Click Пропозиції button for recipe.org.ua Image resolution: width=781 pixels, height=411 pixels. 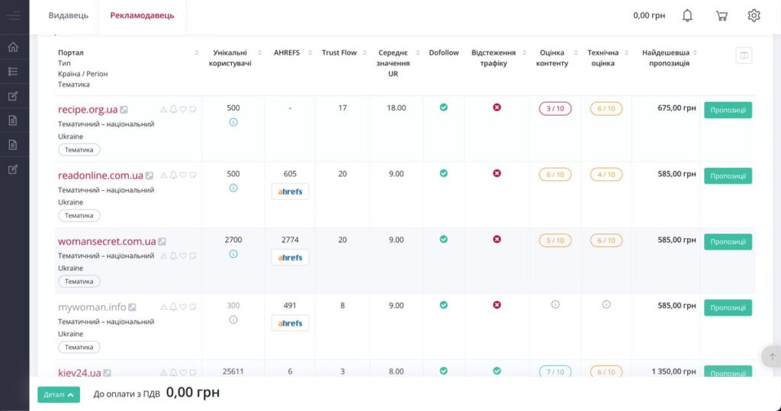point(727,110)
